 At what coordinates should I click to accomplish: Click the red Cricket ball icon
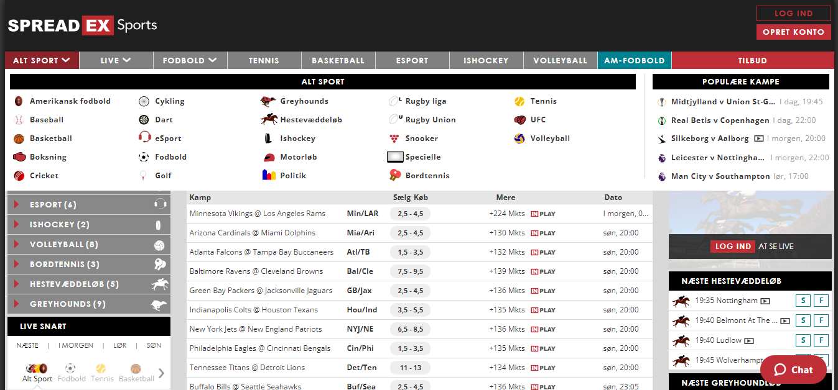19,176
